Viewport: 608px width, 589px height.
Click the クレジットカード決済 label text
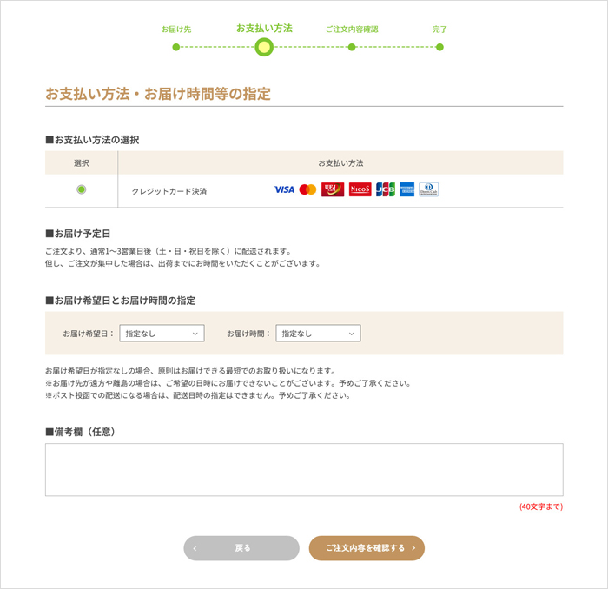[169, 190]
